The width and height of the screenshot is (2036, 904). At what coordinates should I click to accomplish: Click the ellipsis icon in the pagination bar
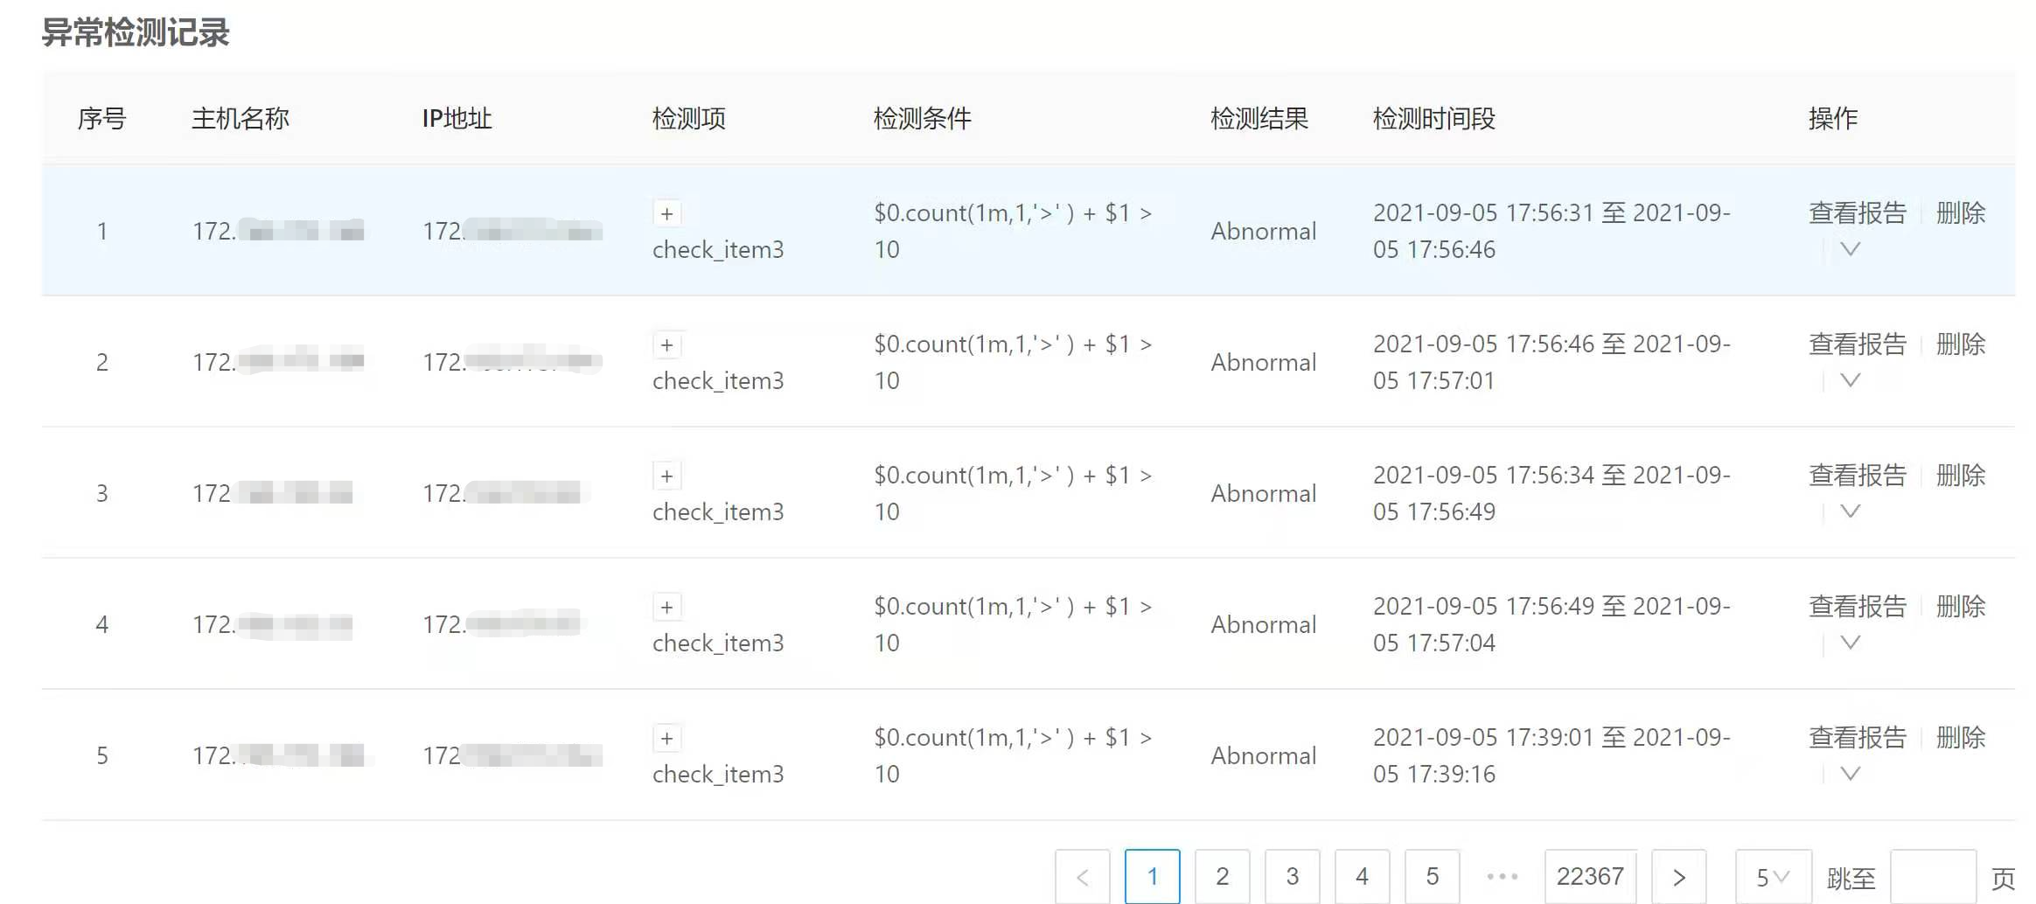[1503, 876]
